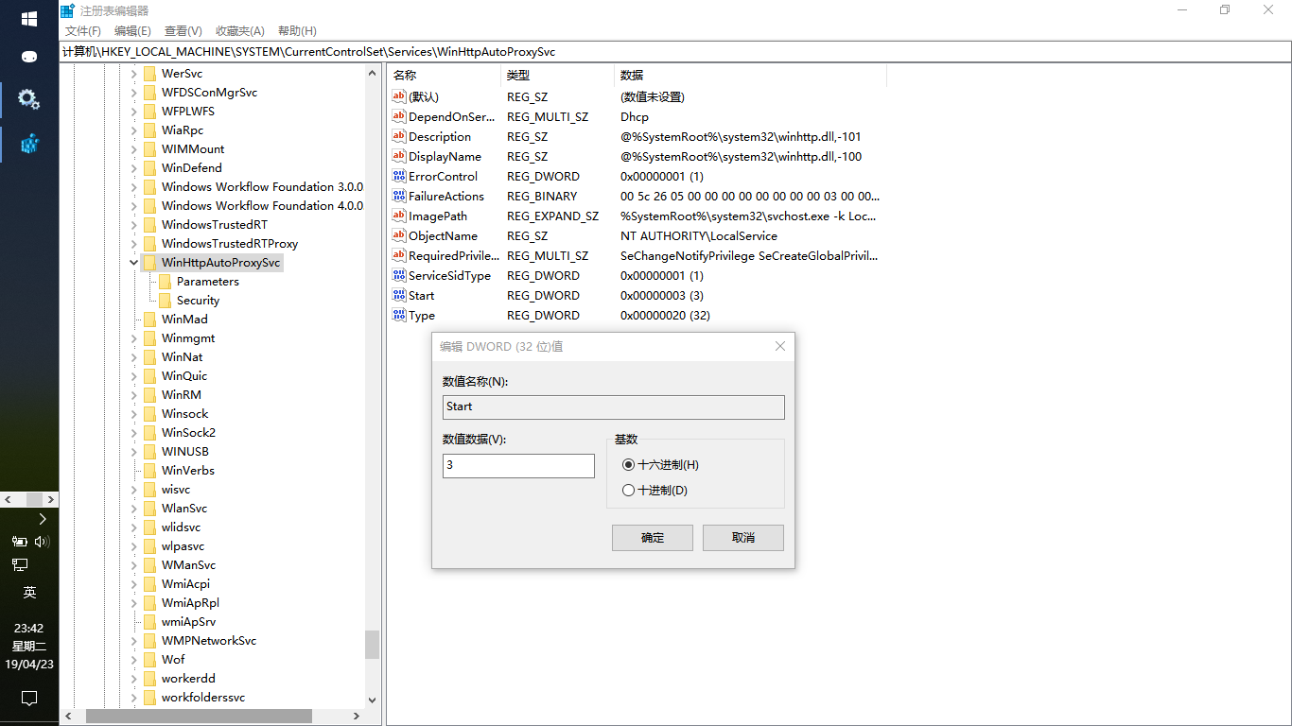Viewport: 1292px width, 726px height.
Task: Click the Parameters subkey folder icon
Action: pos(165,282)
